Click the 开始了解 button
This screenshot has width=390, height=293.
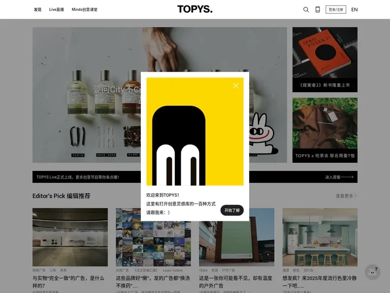tap(232, 211)
